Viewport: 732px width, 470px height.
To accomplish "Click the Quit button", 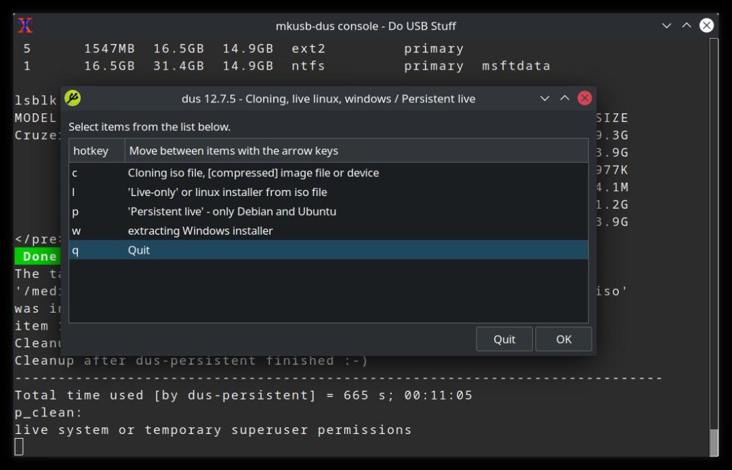I will click(x=504, y=339).
